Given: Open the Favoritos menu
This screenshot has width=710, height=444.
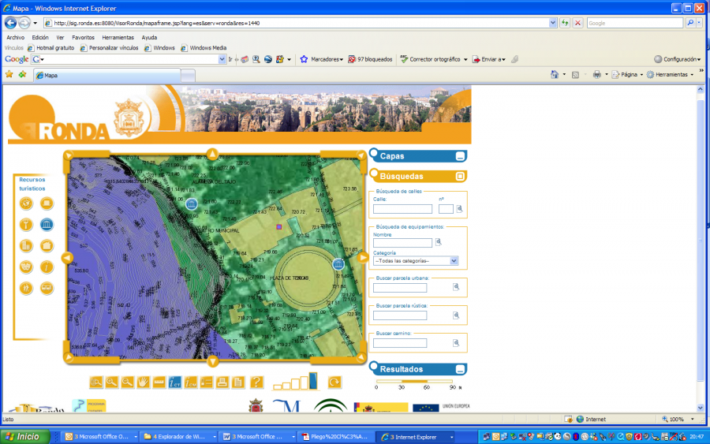Looking at the screenshot, I should (x=83, y=37).
